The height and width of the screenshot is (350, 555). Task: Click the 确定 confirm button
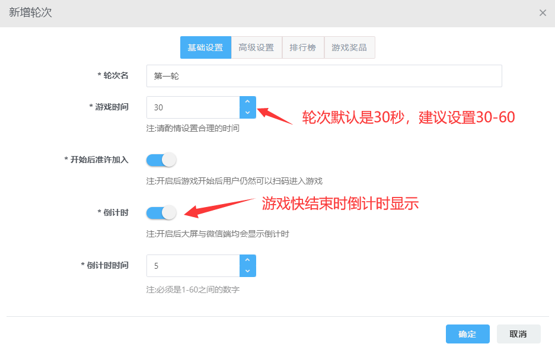point(468,334)
